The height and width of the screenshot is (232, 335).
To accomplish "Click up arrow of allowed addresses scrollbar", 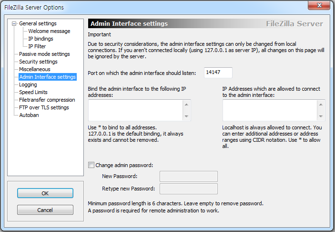I will 321,105.
